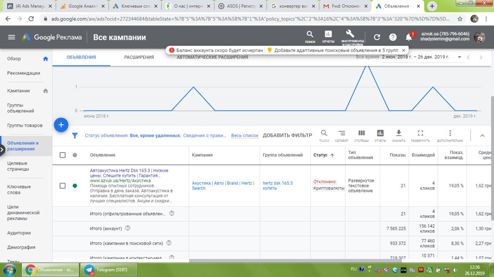Open Дополнительно three-dots menu
The height and width of the screenshot is (277, 494).
[450, 136]
